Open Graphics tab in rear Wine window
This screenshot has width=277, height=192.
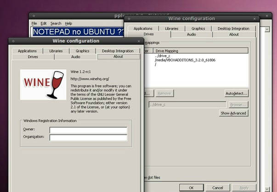[x=198, y=28]
